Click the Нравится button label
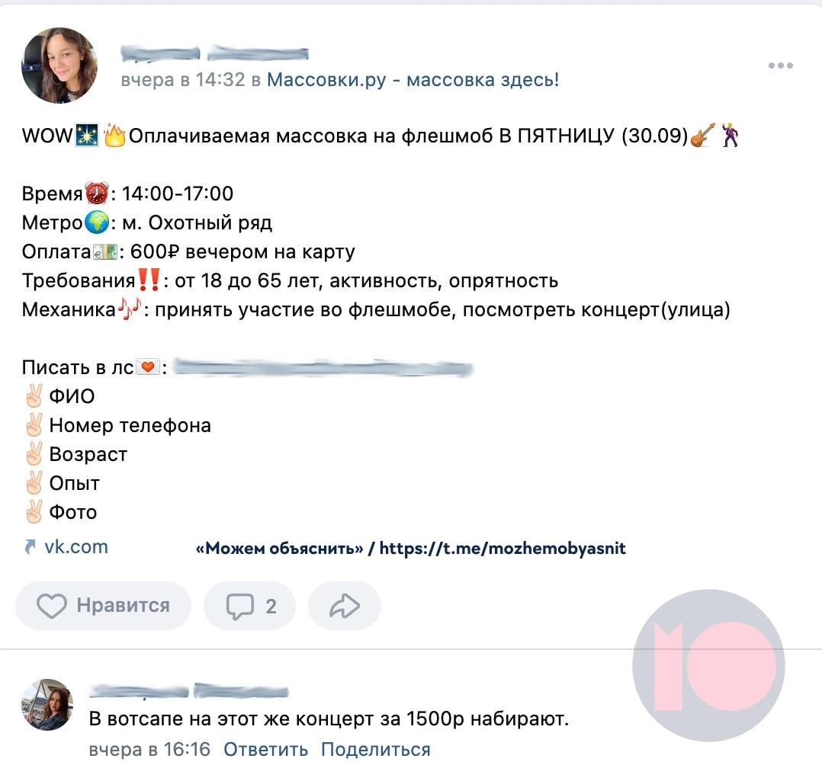Viewport: 822px width, 765px height. point(124,605)
